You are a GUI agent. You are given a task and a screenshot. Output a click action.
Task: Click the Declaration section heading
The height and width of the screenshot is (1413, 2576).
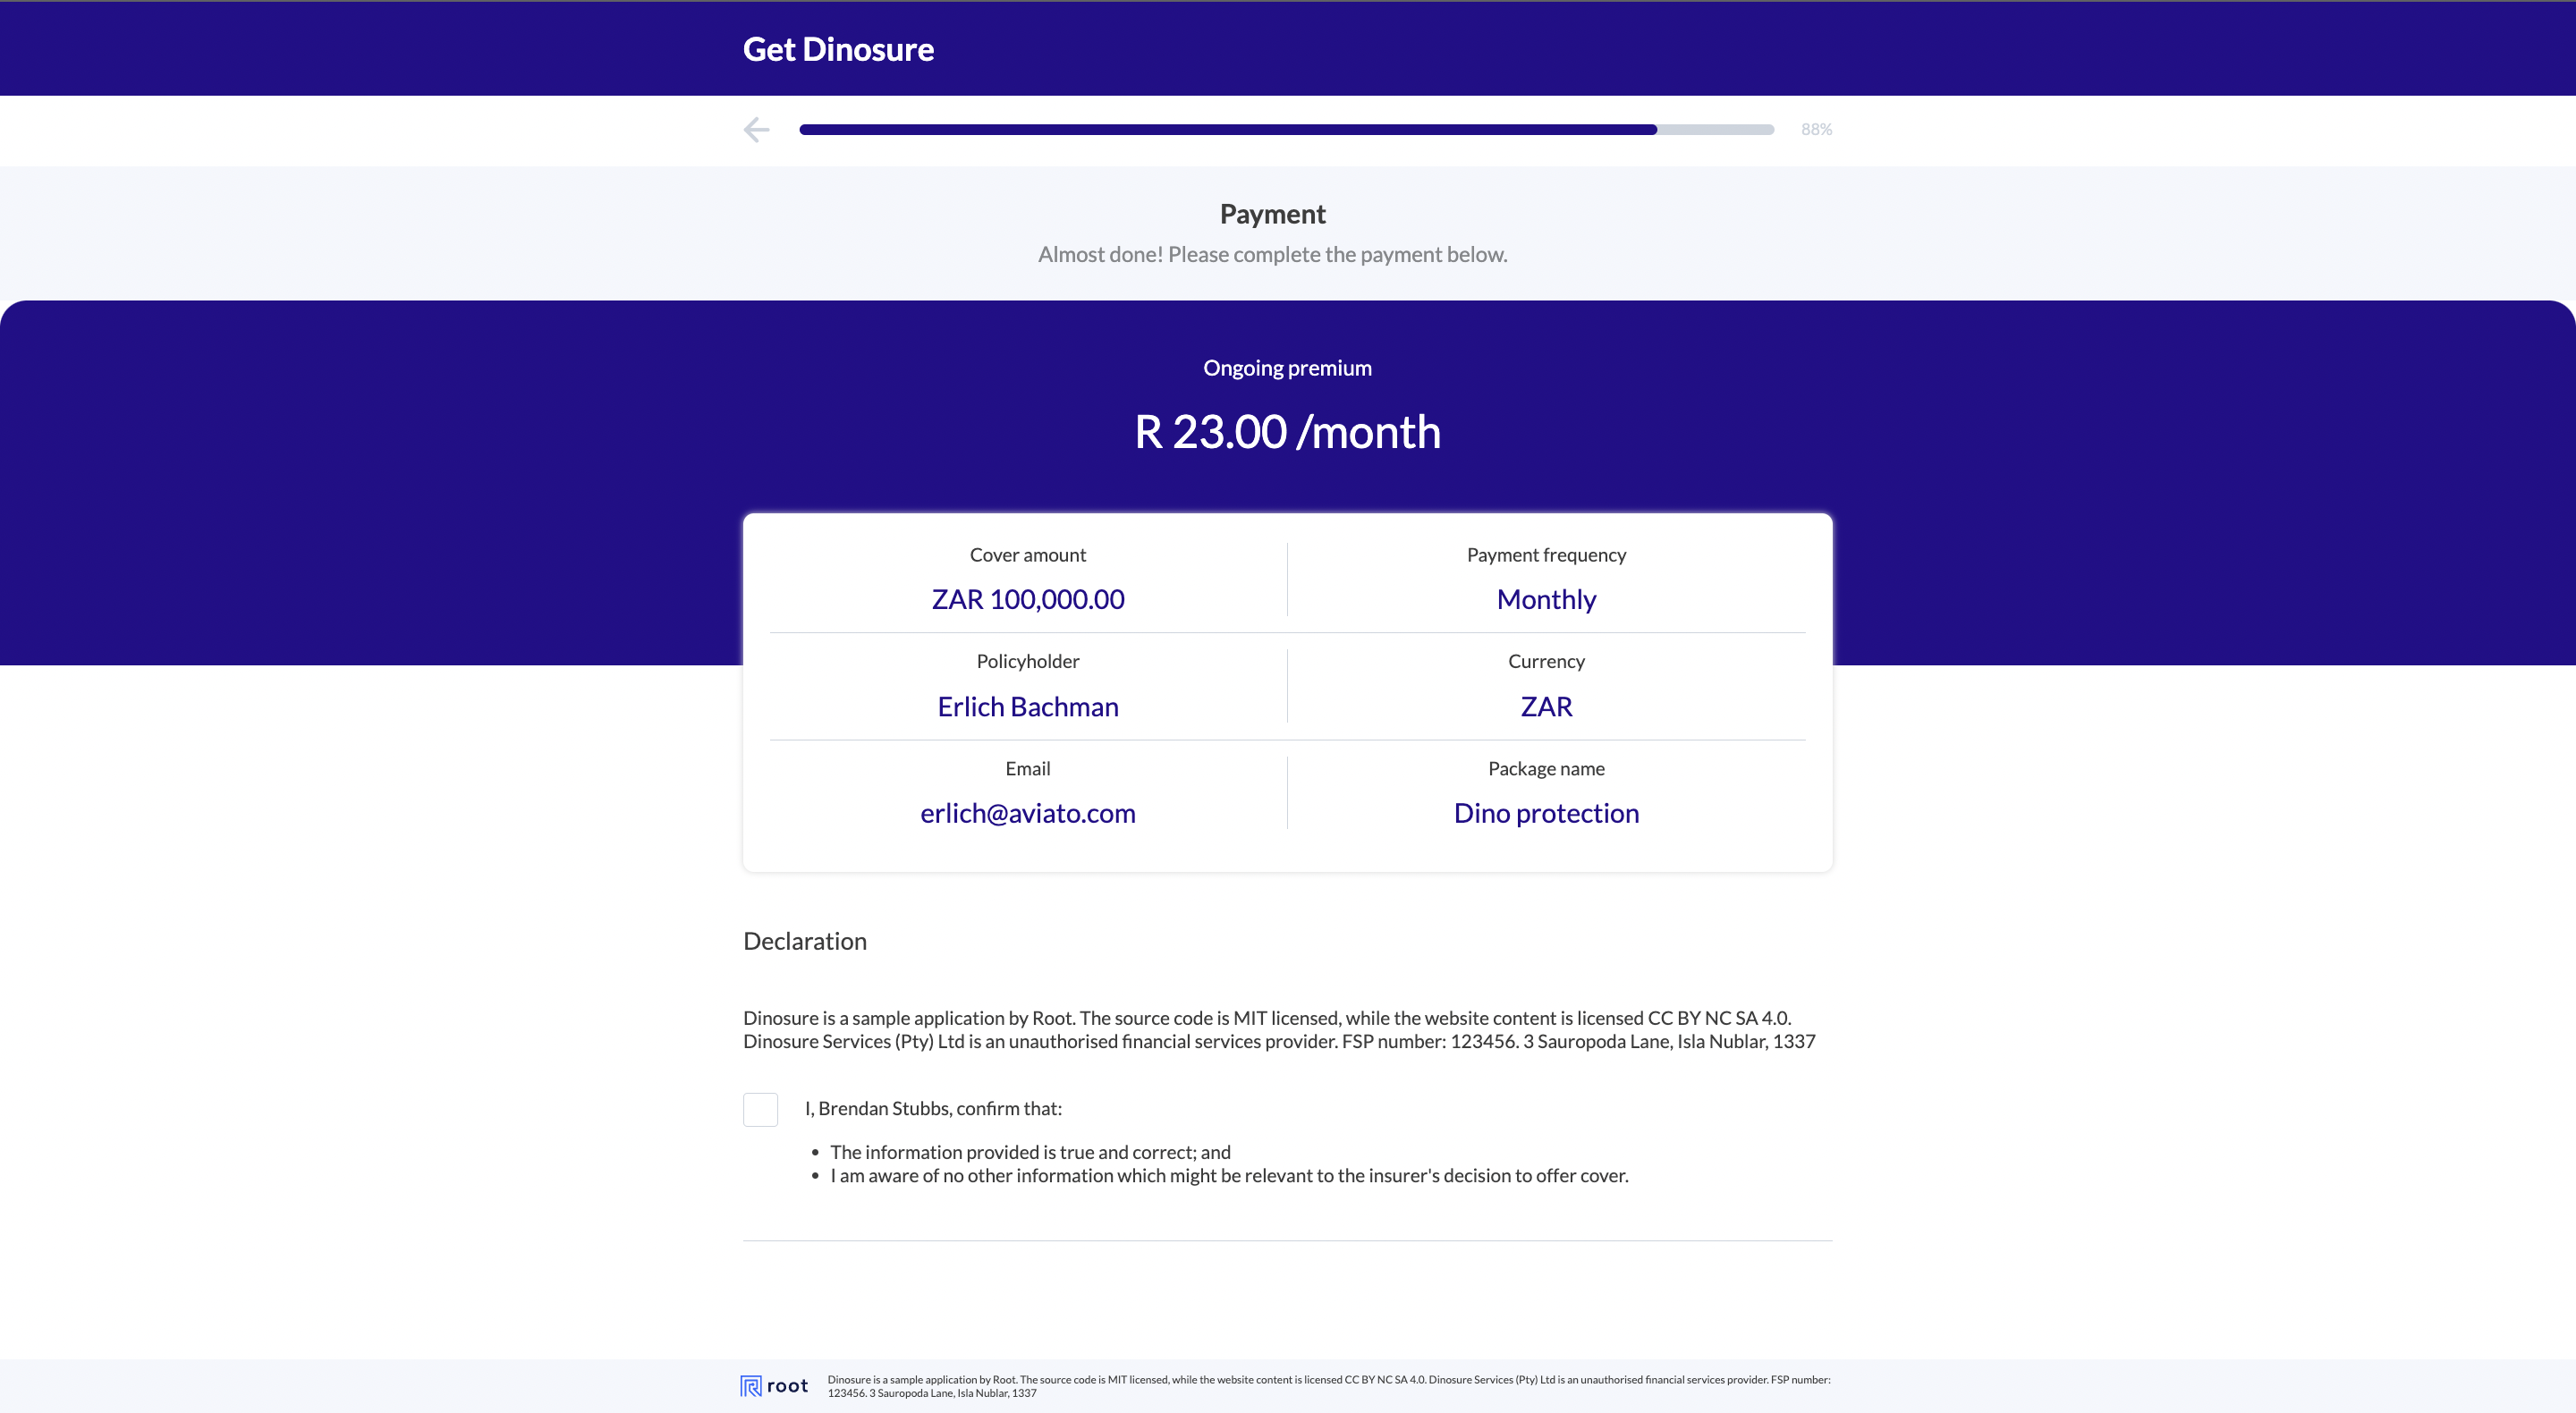[804, 941]
